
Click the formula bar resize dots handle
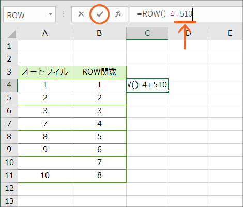[64, 14]
